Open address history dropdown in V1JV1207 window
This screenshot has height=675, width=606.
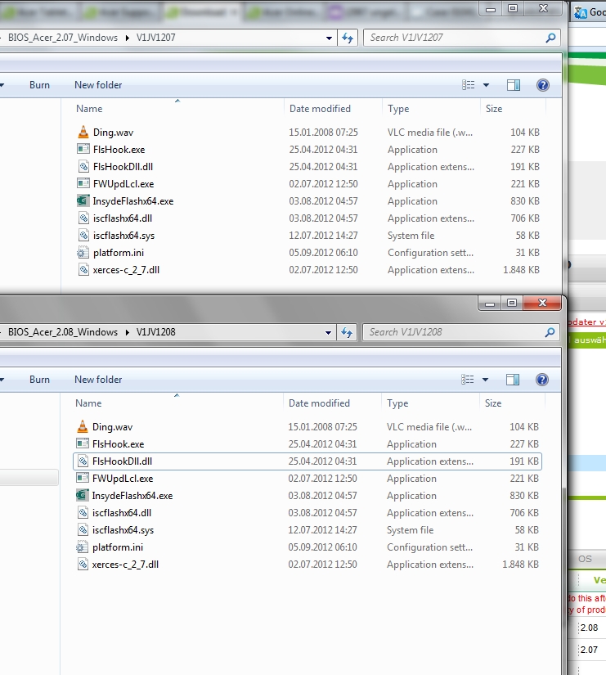pos(329,38)
